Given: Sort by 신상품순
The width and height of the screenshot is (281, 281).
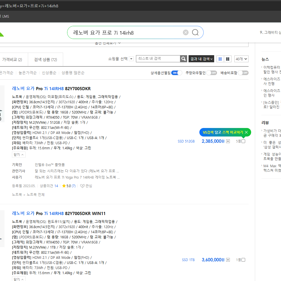Looking at the screenshot, I should pyautogui.click(x=49, y=73).
